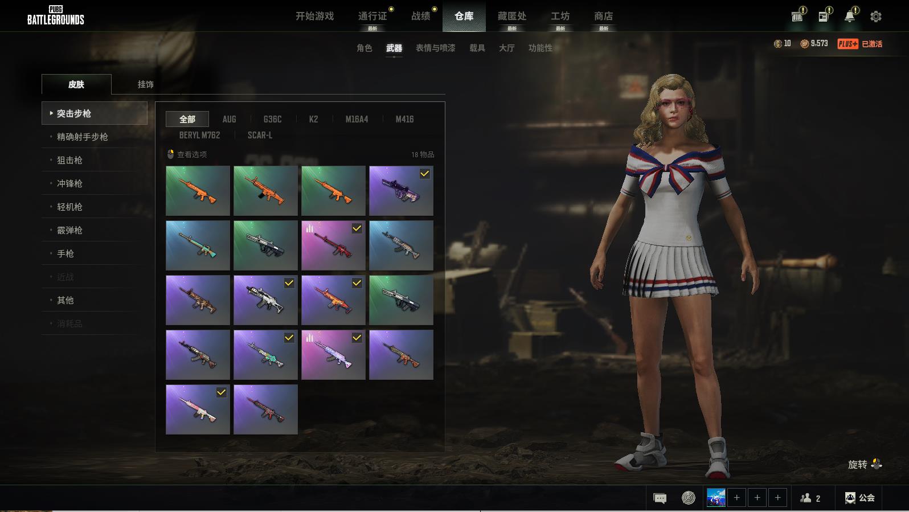Select equipped teal rifle skin, fourth row
The height and width of the screenshot is (512, 909).
[265, 355]
